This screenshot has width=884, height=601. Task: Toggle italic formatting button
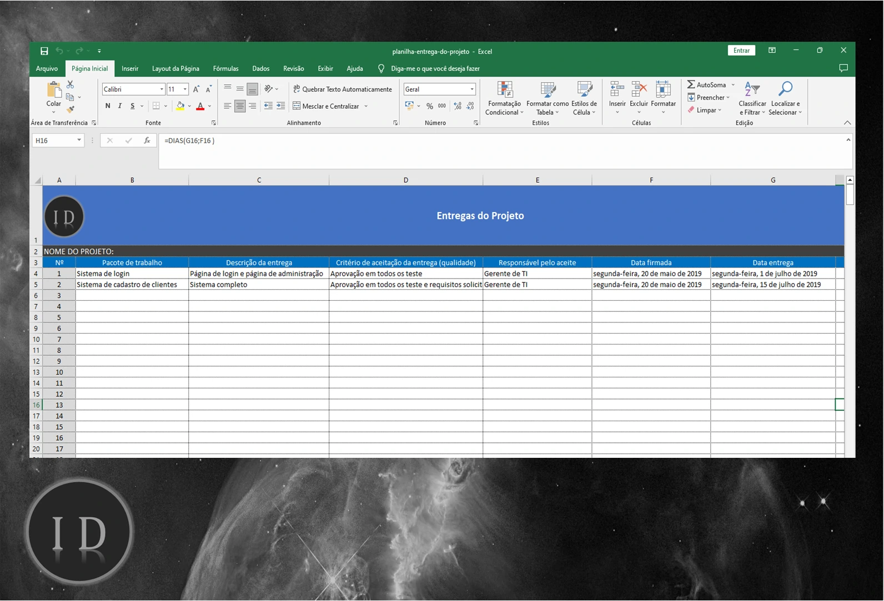tap(120, 106)
